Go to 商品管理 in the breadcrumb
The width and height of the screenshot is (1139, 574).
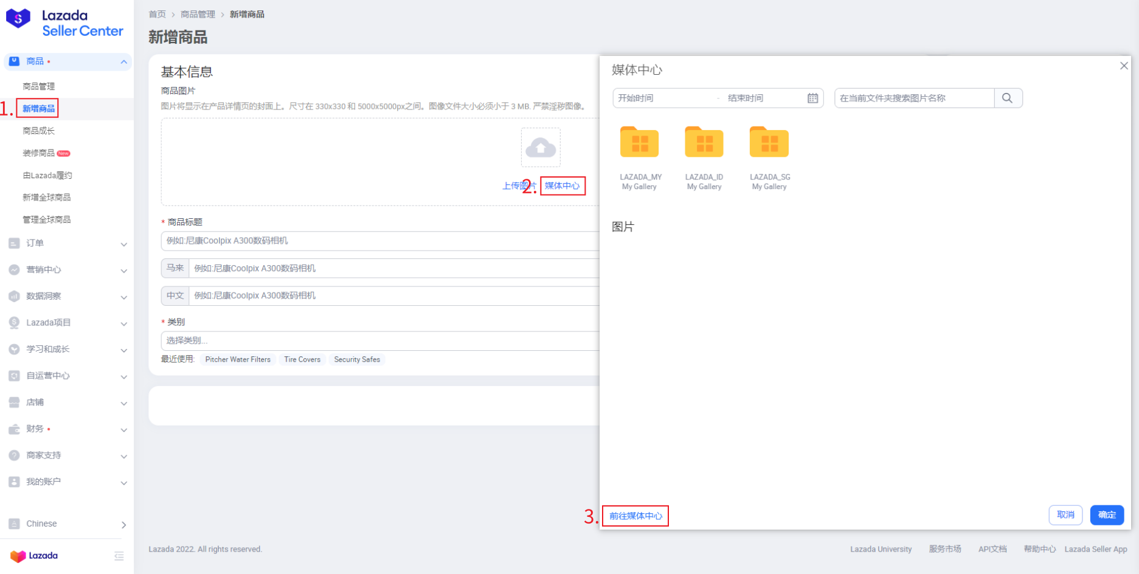[198, 14]
